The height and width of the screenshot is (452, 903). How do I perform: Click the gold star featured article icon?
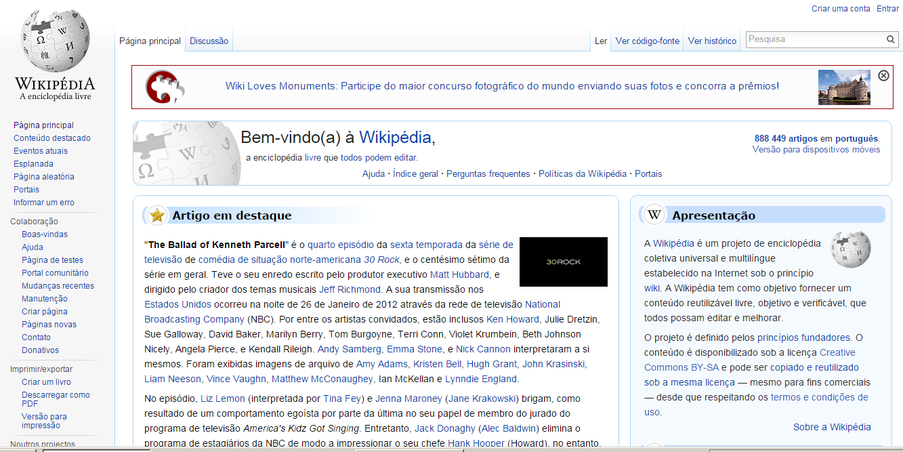tap(157, 215)
